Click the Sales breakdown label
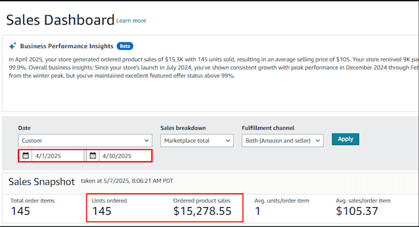 pyautogui.click(x=183, y=128)
